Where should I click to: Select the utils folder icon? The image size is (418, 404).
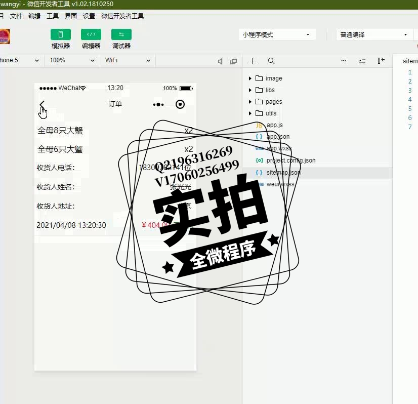pos(259,113)
